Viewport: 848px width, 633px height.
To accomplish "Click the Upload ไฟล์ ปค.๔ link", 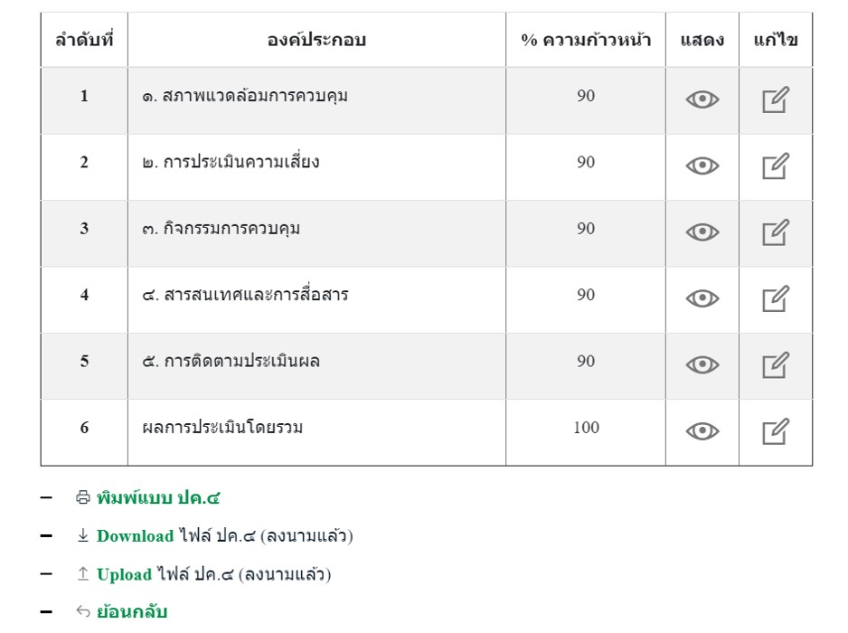I will point(124,574).
